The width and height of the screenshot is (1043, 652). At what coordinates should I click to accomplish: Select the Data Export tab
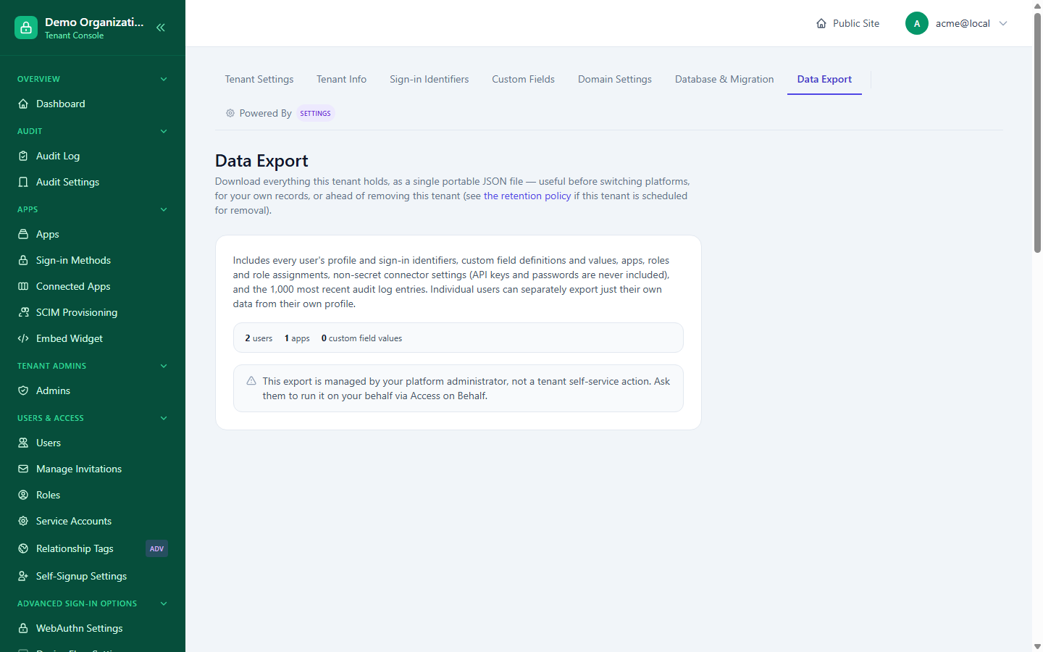(824, 79)
